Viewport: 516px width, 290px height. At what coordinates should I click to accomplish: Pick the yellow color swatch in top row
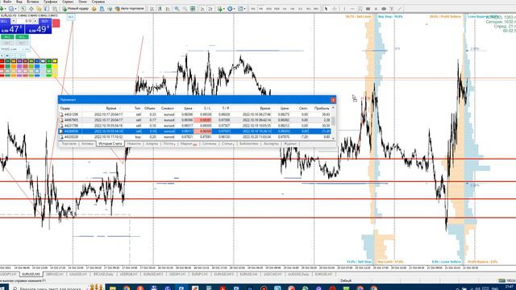coord(55,61)
